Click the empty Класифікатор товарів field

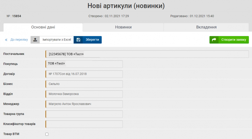pyautogui.click(x=84, y=124)
